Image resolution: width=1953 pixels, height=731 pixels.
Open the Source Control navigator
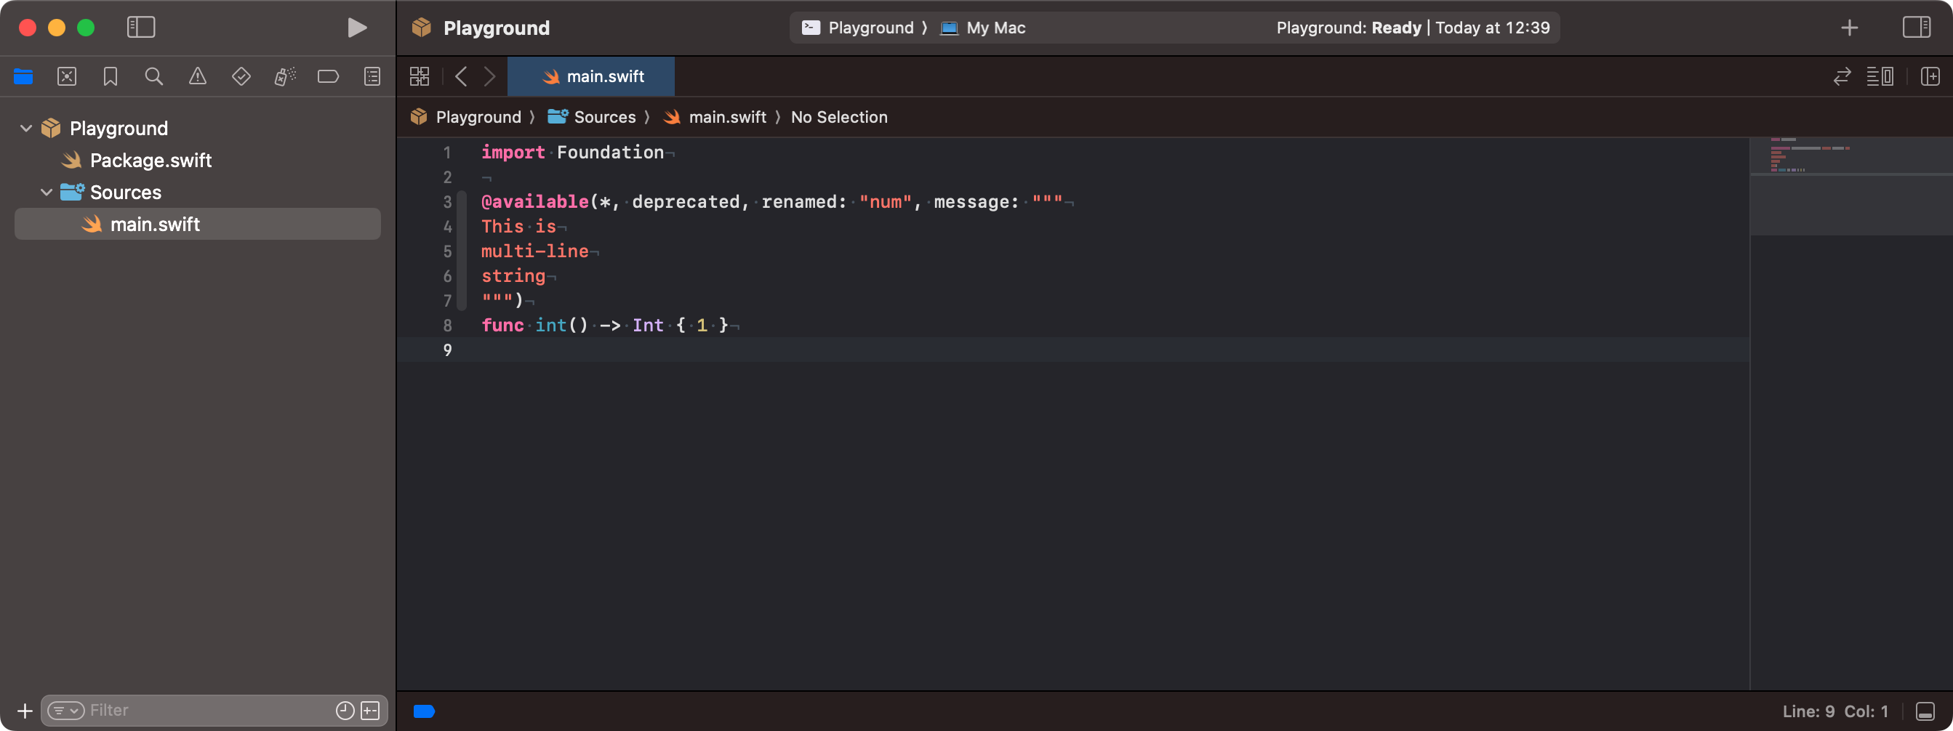point(67,76)
